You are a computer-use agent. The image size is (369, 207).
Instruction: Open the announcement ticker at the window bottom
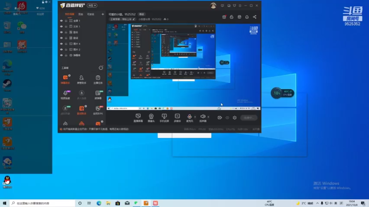[x=95, y=129]
